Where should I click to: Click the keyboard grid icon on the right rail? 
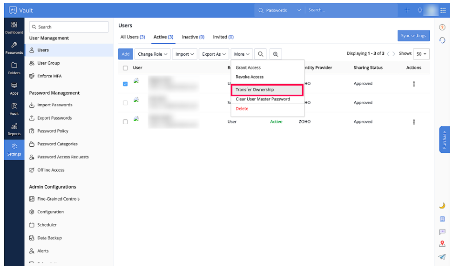(x=442, y=219)
